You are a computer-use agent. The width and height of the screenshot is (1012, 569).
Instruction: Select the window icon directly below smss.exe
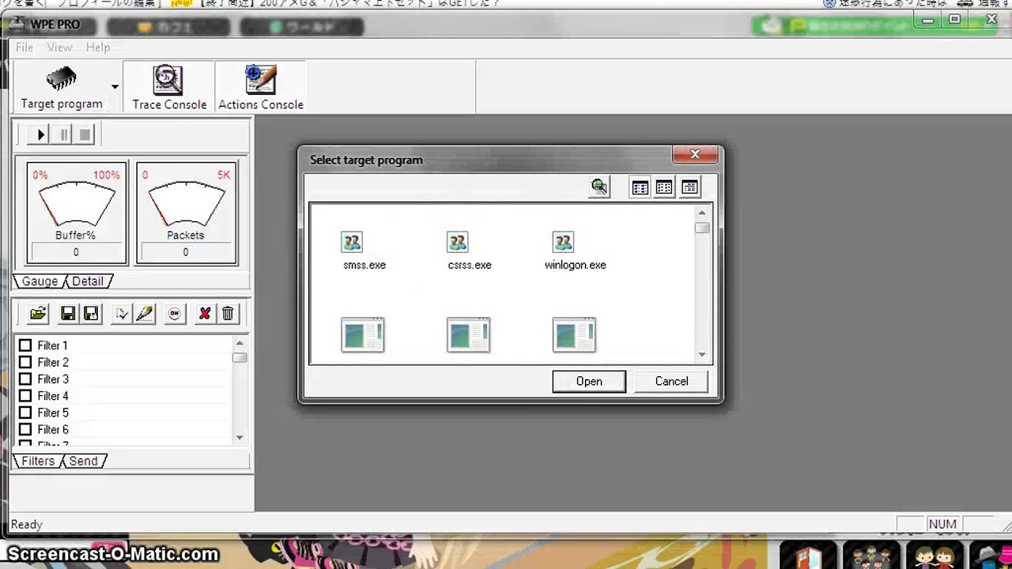tap(363, 335)
